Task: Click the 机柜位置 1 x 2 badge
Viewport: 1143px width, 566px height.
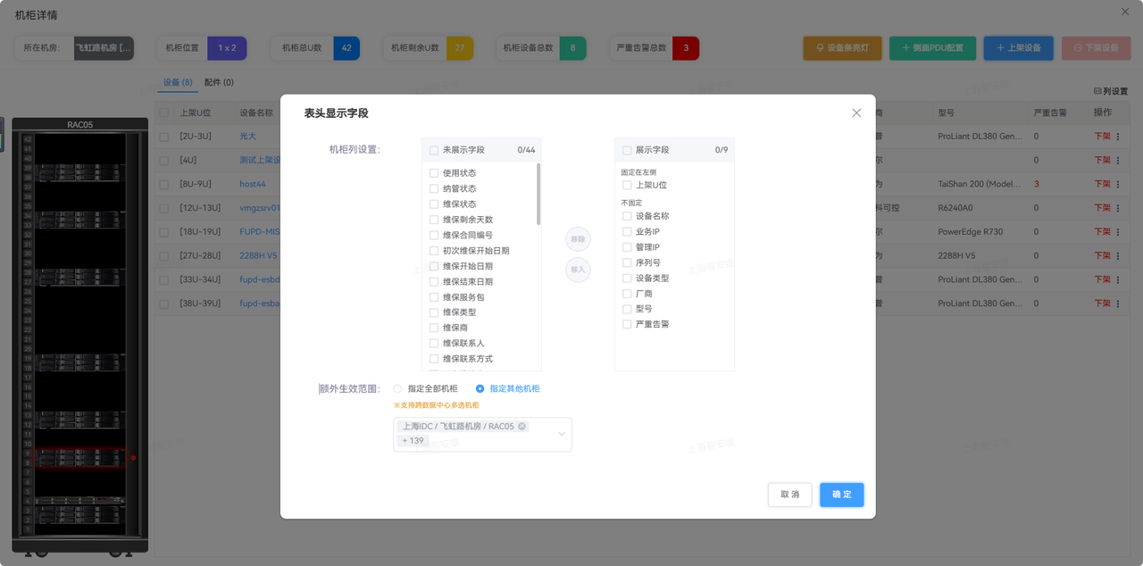Action: 227,48
